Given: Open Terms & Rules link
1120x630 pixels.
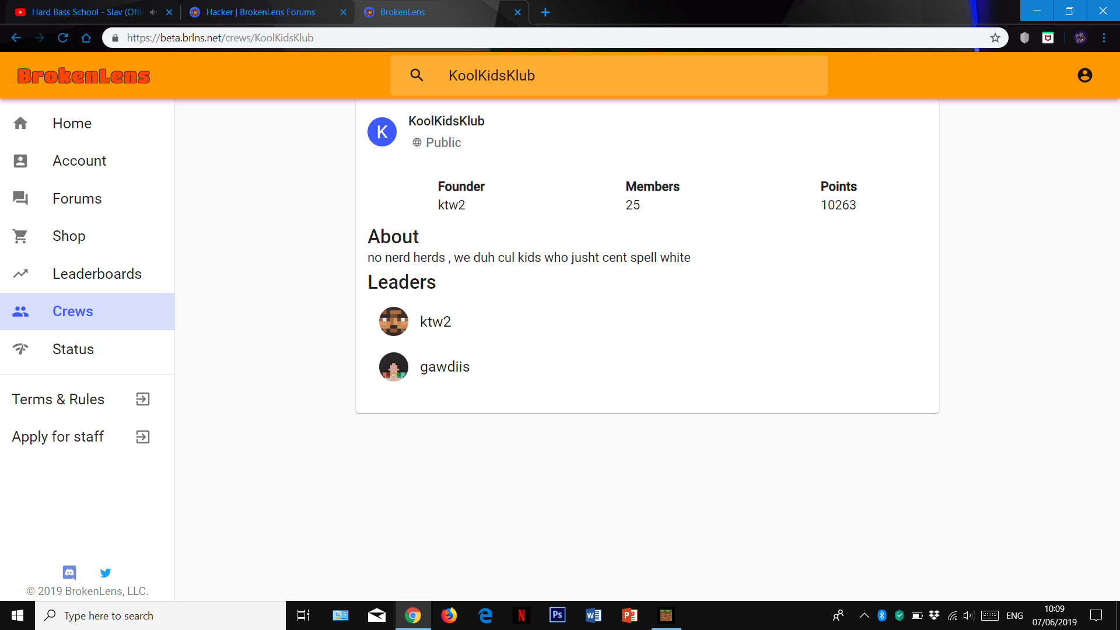Looking at the screenshot, I should [87, 399].
